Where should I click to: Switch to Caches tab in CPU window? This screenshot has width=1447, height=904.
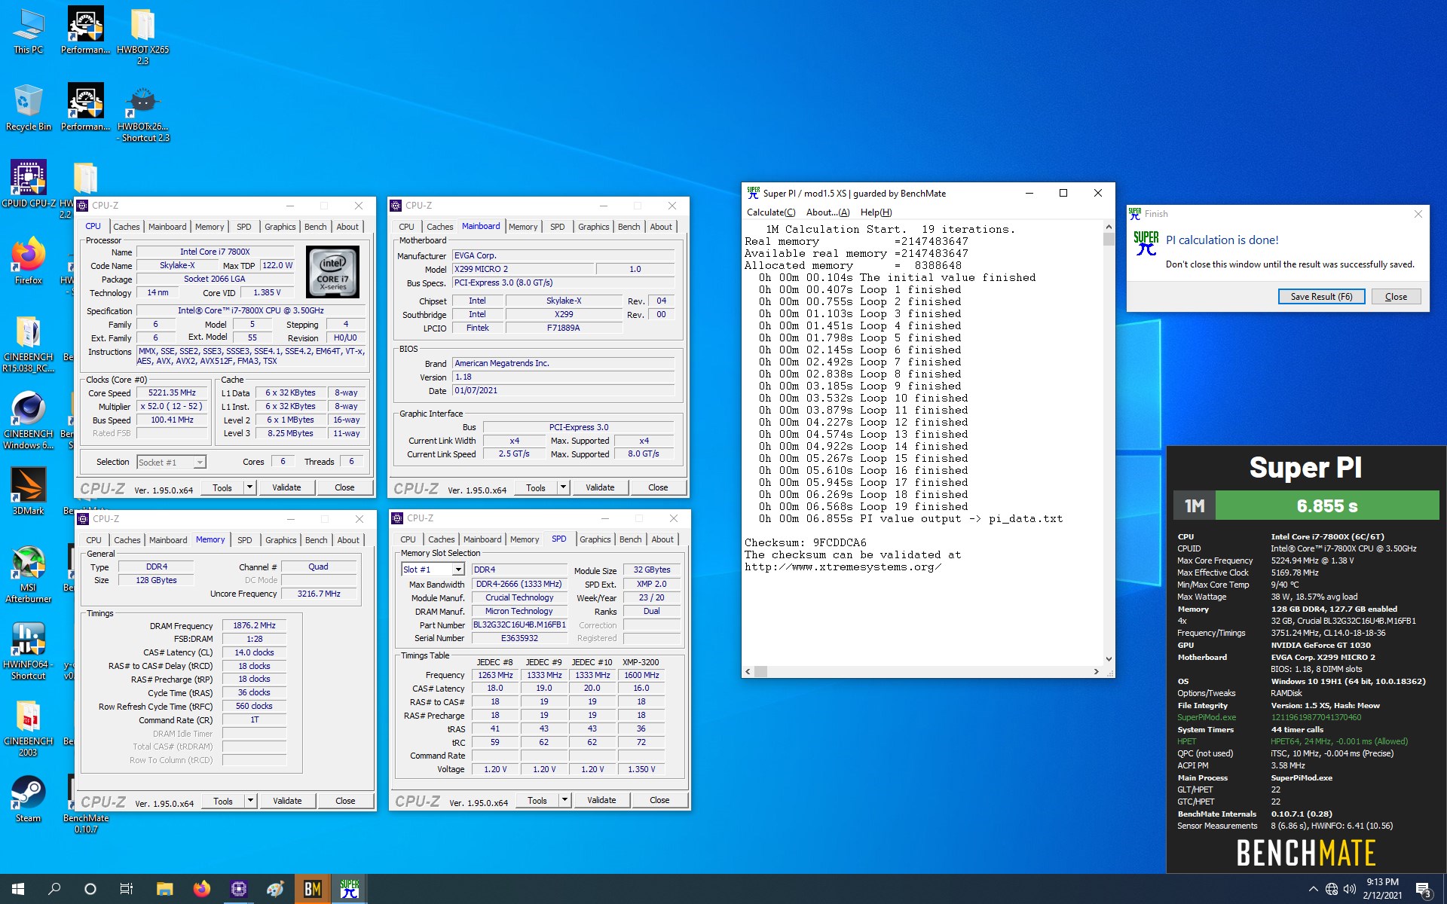126,227
